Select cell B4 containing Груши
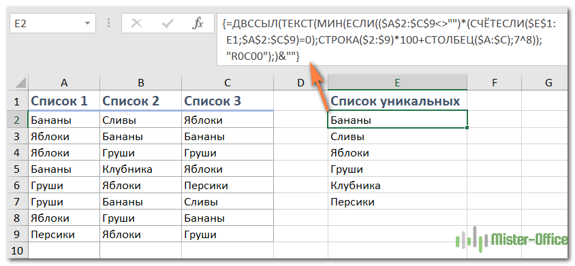Screen dimensions: 575x266 [x=141, y=153]
